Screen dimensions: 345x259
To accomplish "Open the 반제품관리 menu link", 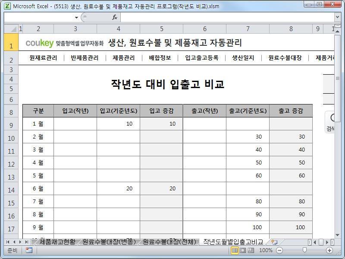I will [85, 58].
